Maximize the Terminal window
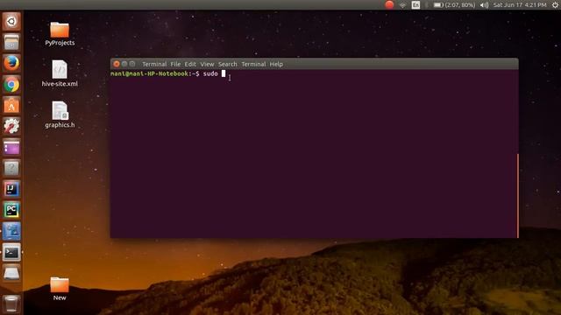 pos(132,64)
